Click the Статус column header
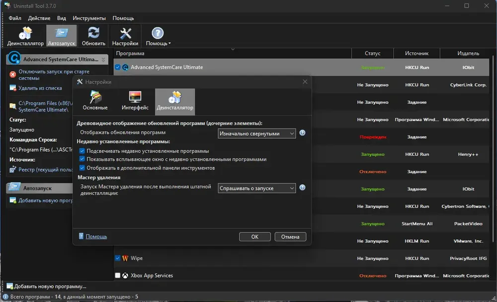Screen dimensions: 497x302 [x=372, y=53]
